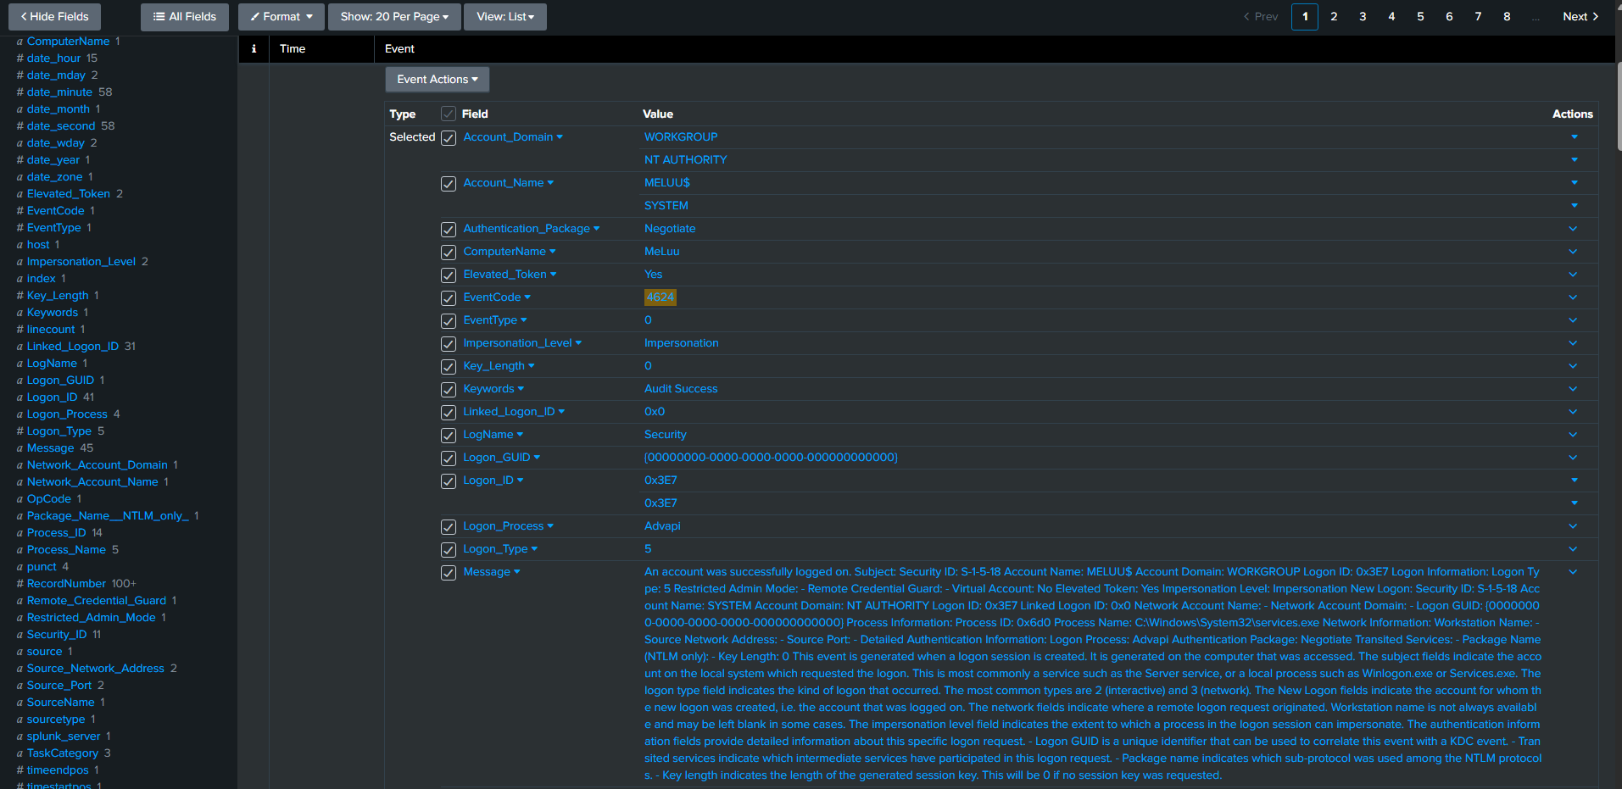1622x789 pixels.
Task: Go to results page 4
Action: (1391, 17)
